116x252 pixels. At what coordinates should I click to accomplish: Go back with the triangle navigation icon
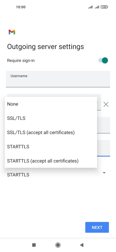[x=82, y=245]
